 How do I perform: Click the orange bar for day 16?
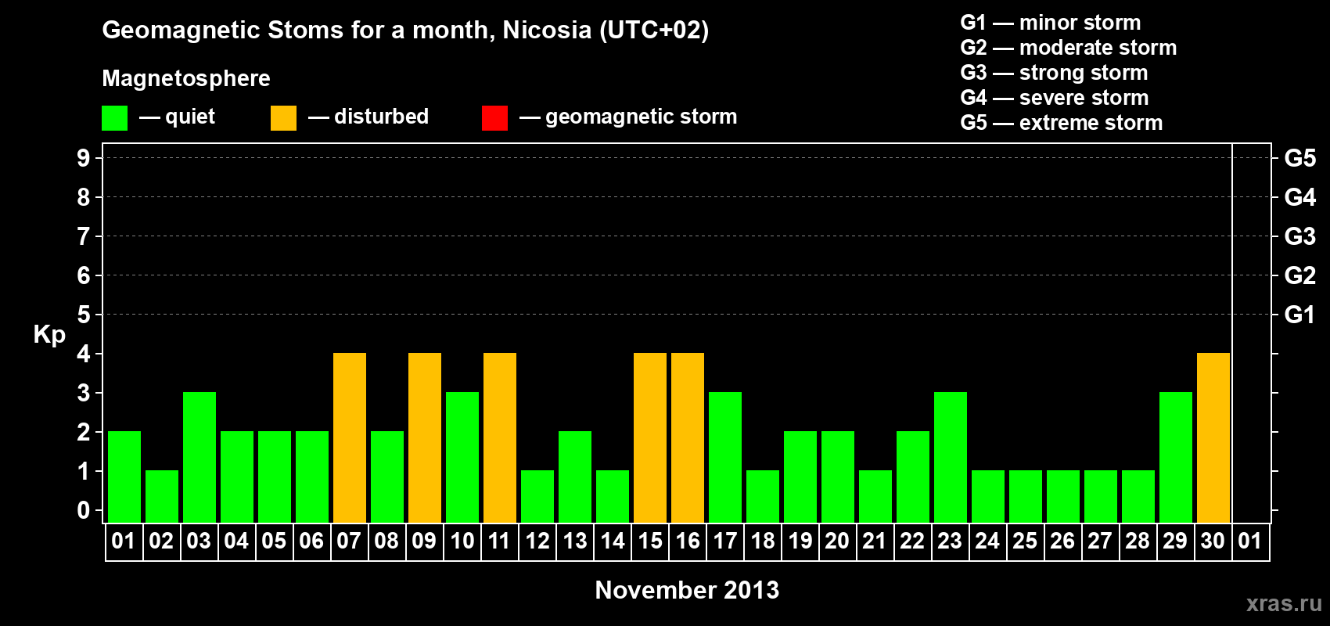coord(688,437)
